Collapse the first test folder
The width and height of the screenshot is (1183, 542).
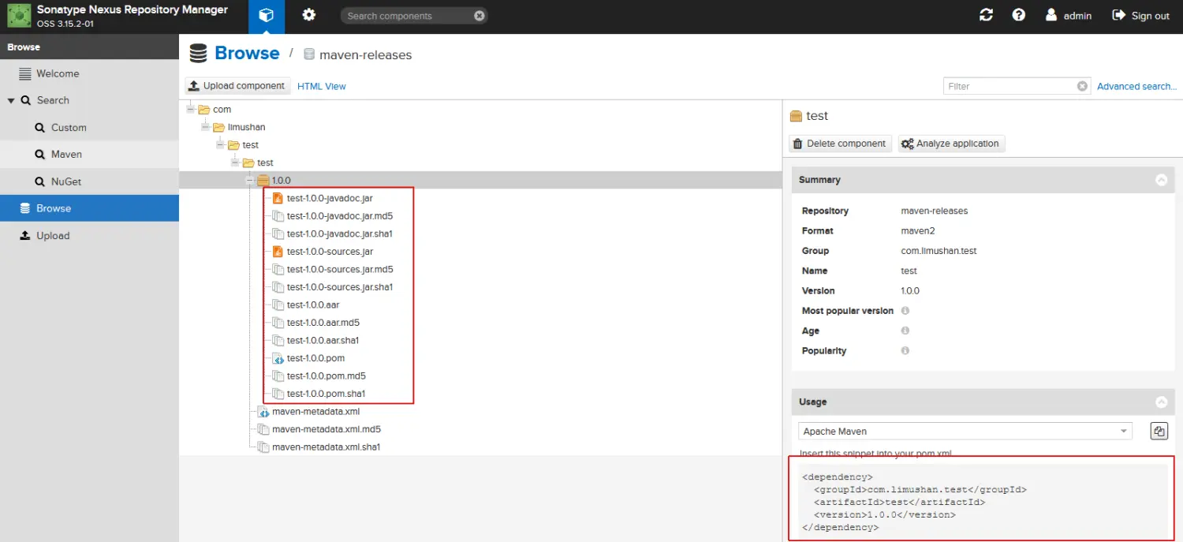(220, 144)
